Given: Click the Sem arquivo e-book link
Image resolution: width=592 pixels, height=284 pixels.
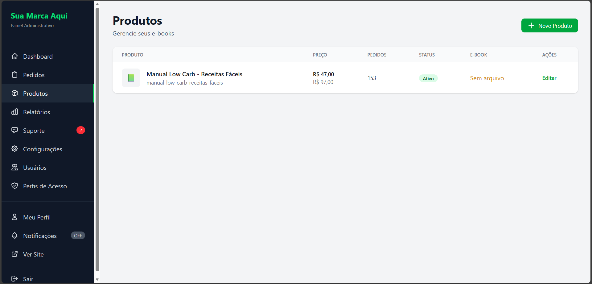Looking at the screenshot, I should [487, 78].
